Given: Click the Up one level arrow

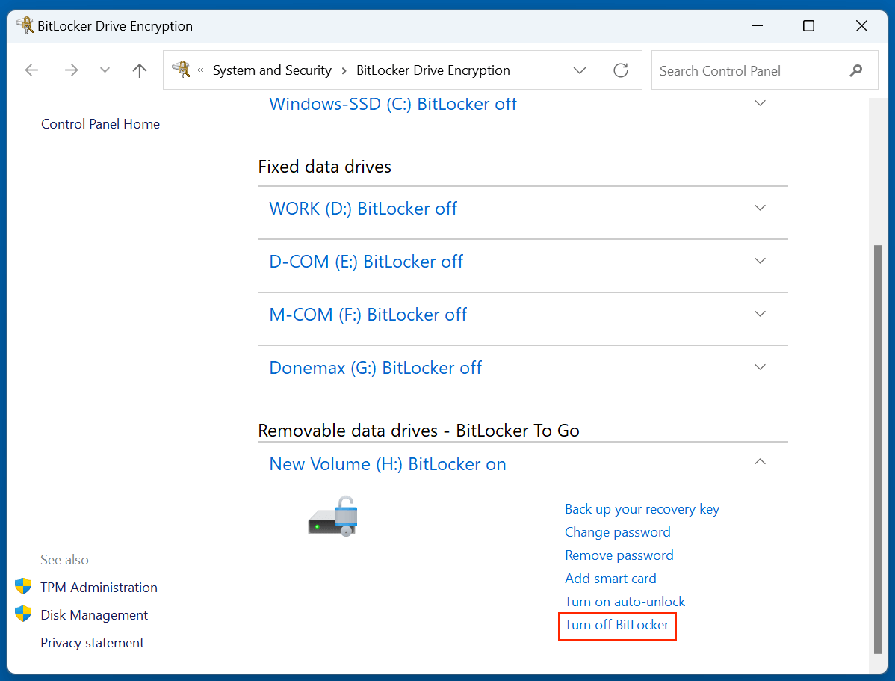Looking at the screenshot, I should pyautogui.click(x=139, y=70).
